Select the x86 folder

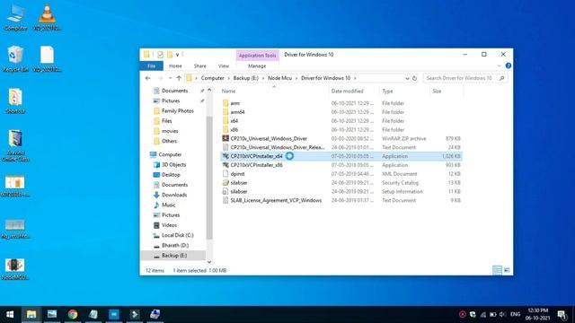point(234,129)
